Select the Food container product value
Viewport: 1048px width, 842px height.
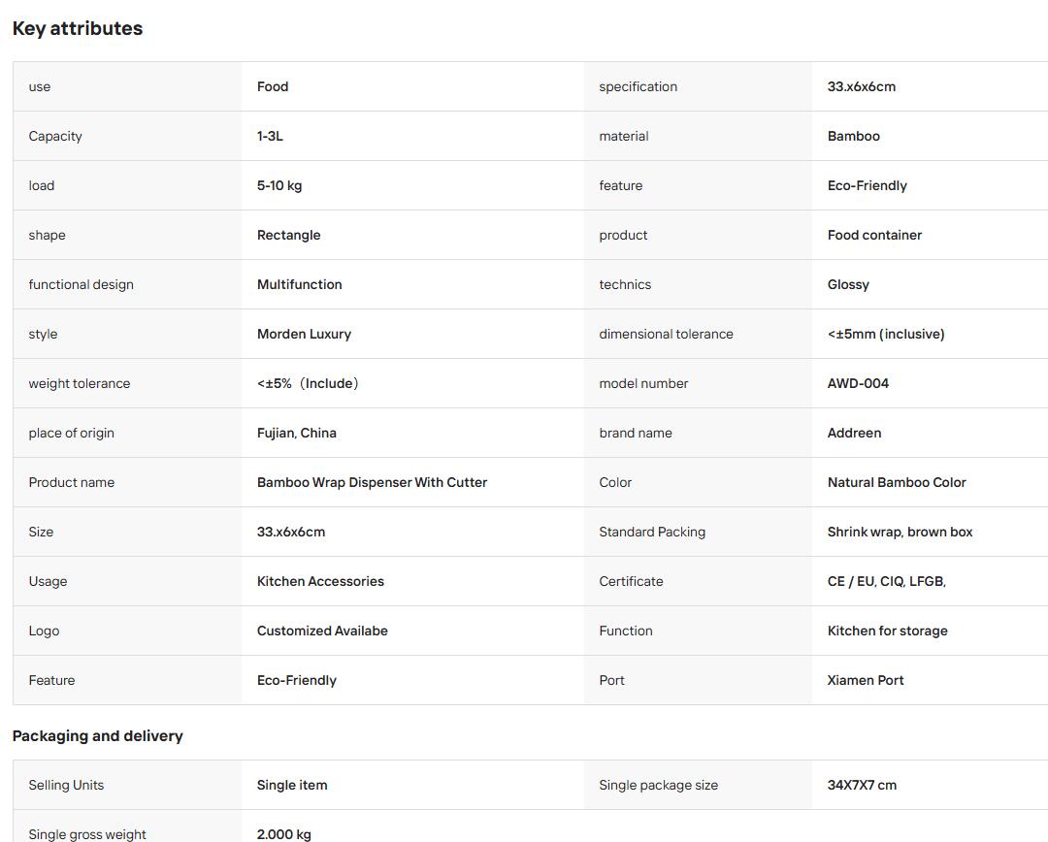point(875,235)
